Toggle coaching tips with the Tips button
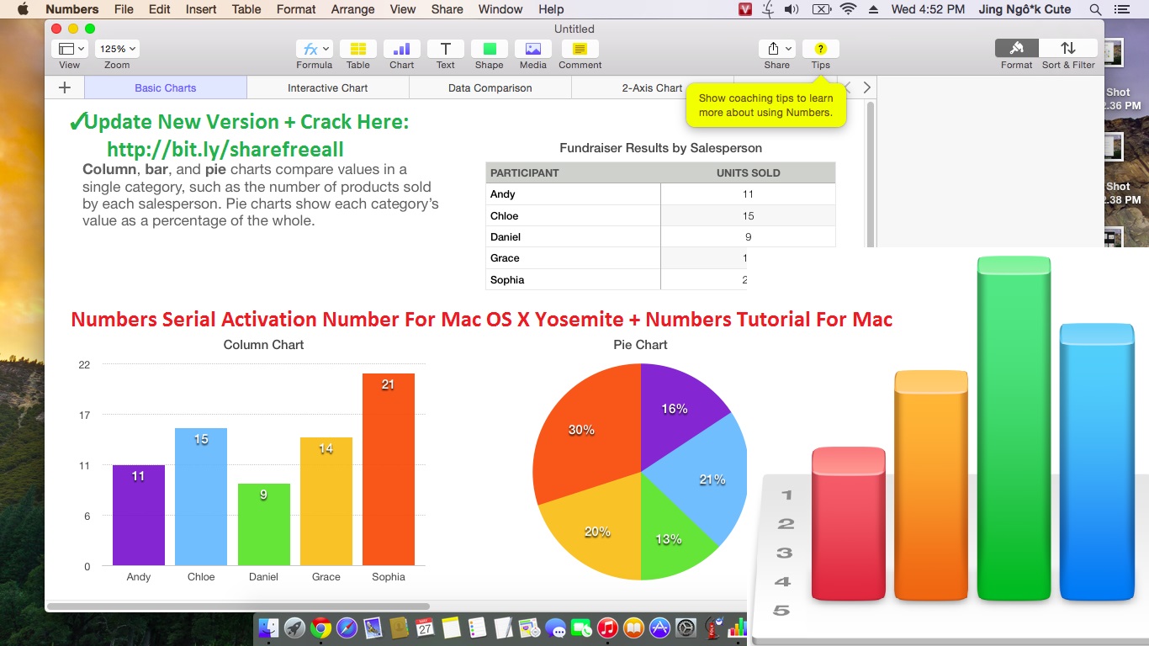Screen dimensions: 1149x646 pos(820,48)
